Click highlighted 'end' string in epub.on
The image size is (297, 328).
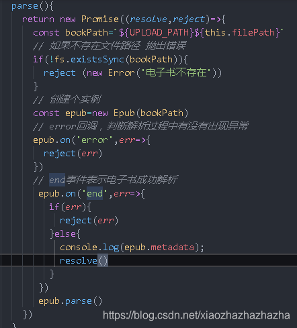(x=95, y=194)
